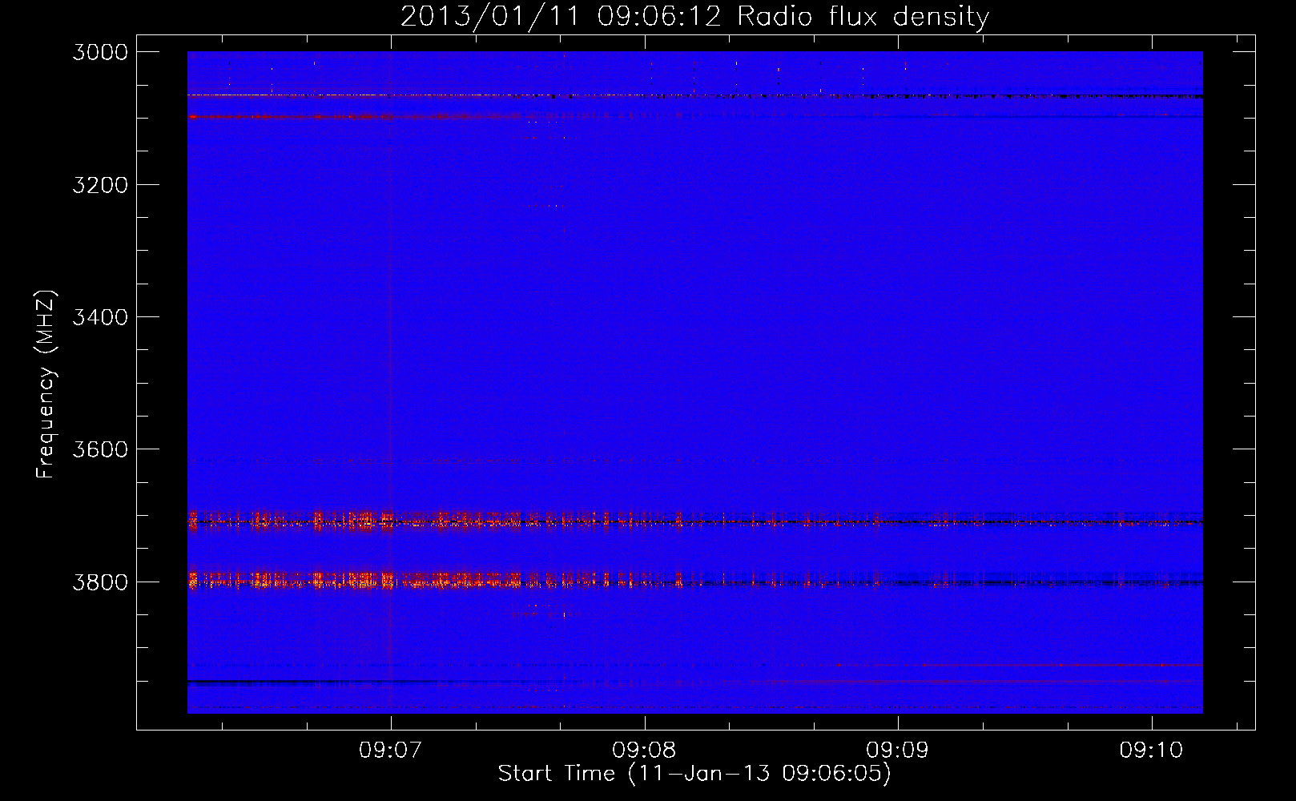
Task: Click the 09:08 time tick label
Action: [x=644, y=751]
